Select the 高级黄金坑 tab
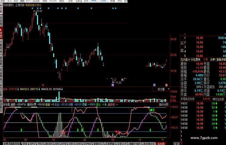Screen dimensions: 226x145 [x=149, y=144]
